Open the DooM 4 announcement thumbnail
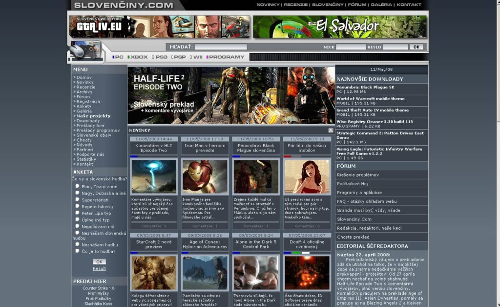Viewport: 500px width, 307px height. [x=307, y=273]
